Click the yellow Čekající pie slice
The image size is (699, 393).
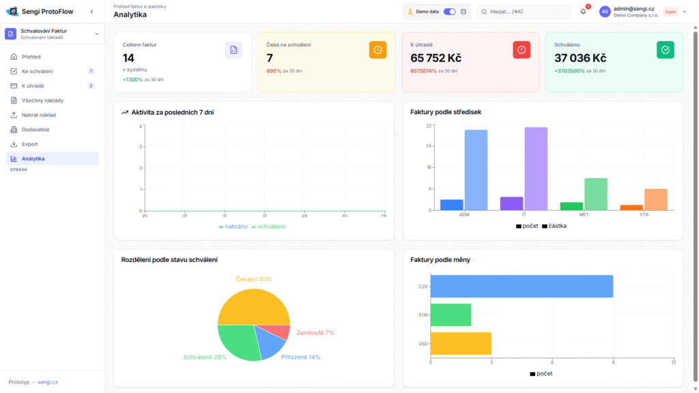(x=253, y=307)
